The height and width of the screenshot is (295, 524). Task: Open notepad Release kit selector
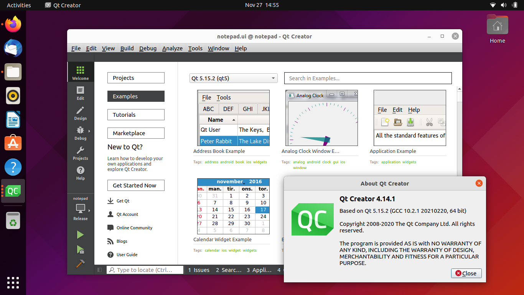[80, 209]
